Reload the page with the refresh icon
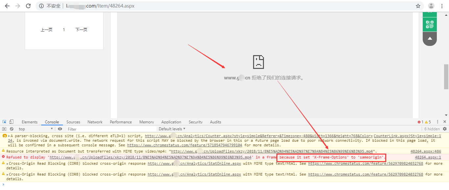The height and width of the screenshot is (190, 449). 28,6
